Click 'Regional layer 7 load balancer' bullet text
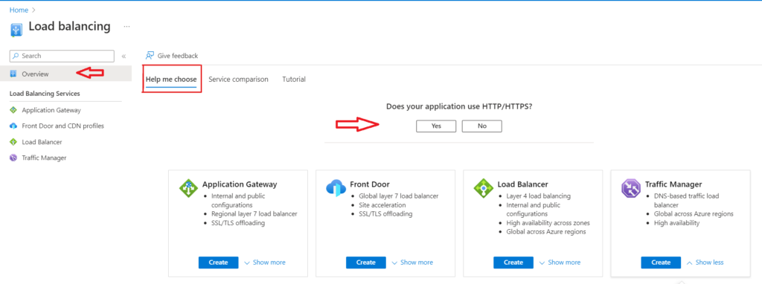 coord(254,213)
